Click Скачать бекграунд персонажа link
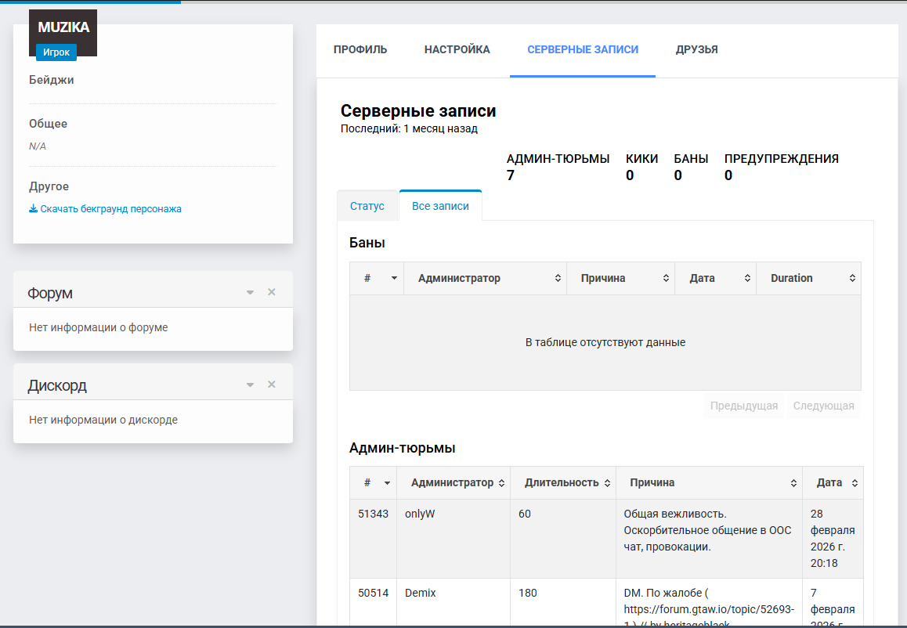Screen dimensions: 907x628 coord(105,209)
